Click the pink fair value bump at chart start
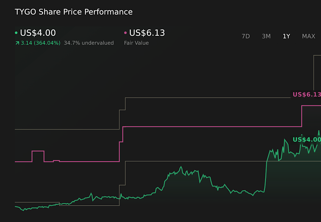The width and height of the screenshot is (321, 222). [38, 151]
